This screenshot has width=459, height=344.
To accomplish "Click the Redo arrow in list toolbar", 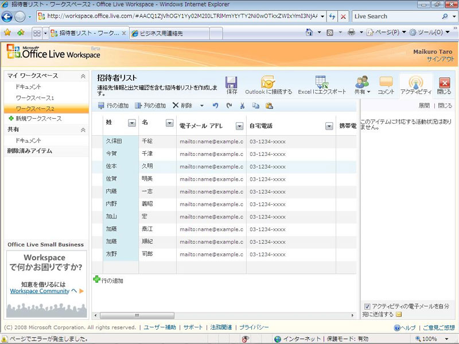I will [x=229, y=105].
